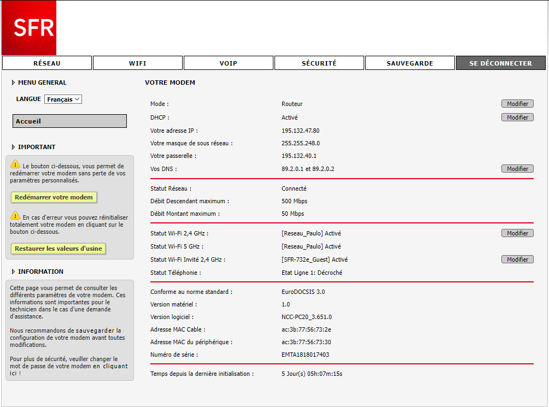Click Modifier for Wi-Fi 2,4 GHz status
The height and width of the screenshot is (407, 549).
pyautogui.click(x=517, y=233)
